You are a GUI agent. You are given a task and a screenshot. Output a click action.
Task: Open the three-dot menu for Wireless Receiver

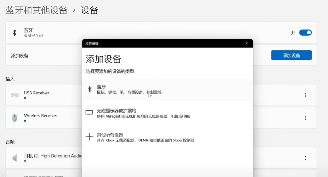click(x=305, y=118)
